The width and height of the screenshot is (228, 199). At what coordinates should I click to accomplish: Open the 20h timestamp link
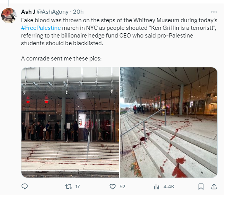pyautogui.click(x=78, y=12)
